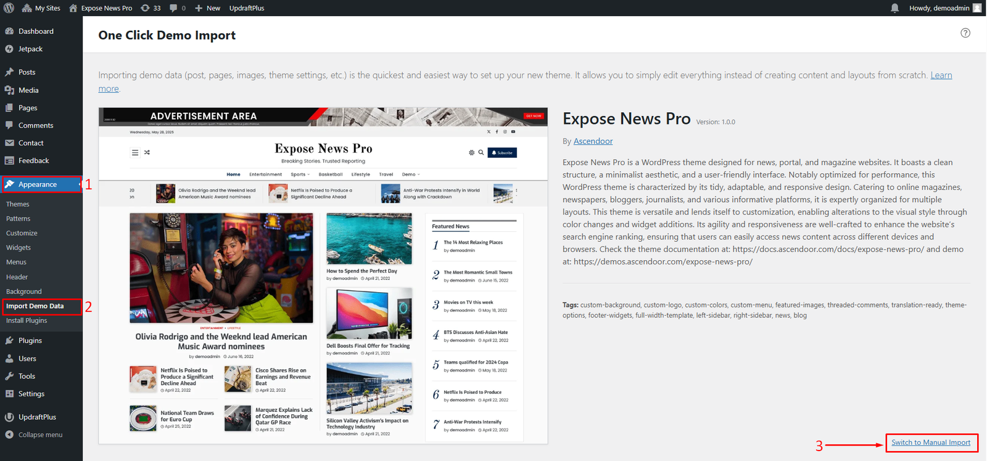Screen dimensions: 987x461
Task: Click the search magnifier icon in preview
Action: click(x=481, y=152)
